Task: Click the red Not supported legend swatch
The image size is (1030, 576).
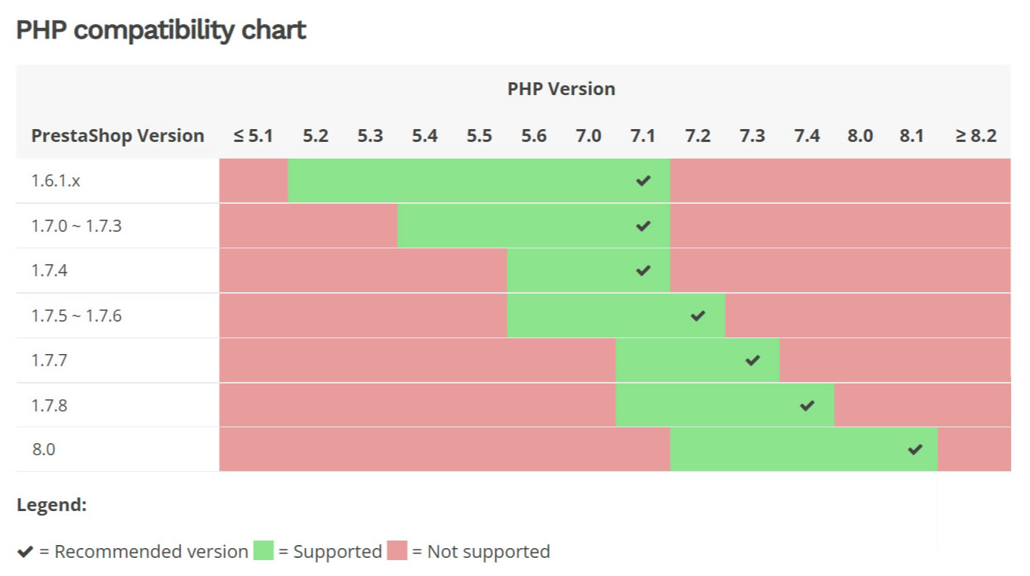Action: [x=397, y=550]
